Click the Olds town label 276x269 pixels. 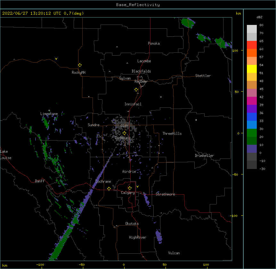pos(124,126)
